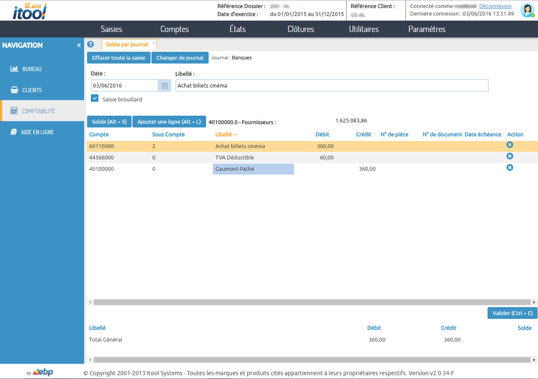Viewport: 538px width, 379px height.
Task: Click the Valider button
Action: click(x=512, y=313)
